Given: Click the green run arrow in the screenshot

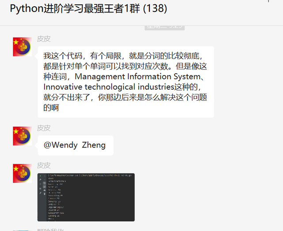Looking at the screenshot, I should pos(40,176).
